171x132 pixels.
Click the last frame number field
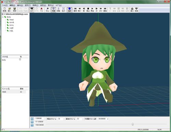pos(79,119)
